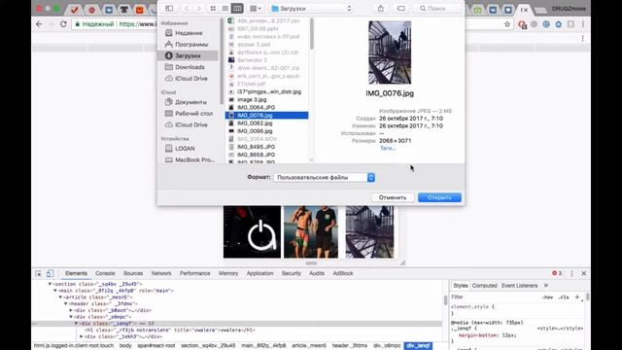Switch to the AdBlock tab
The image size is (622, 350).
[343, 273]
